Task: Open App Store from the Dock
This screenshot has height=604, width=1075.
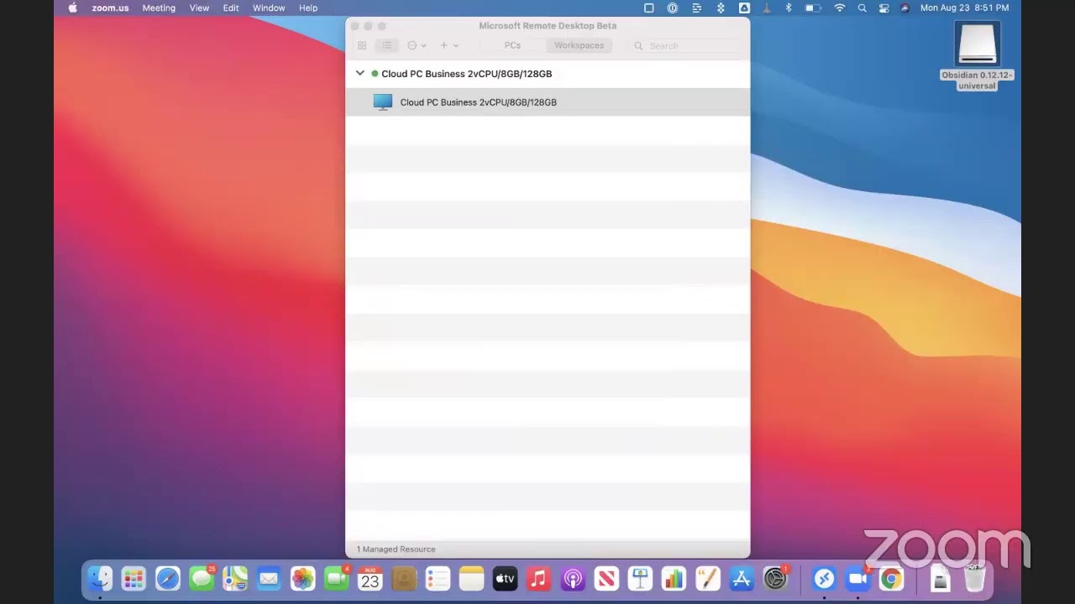Action: tap(742, 579)
